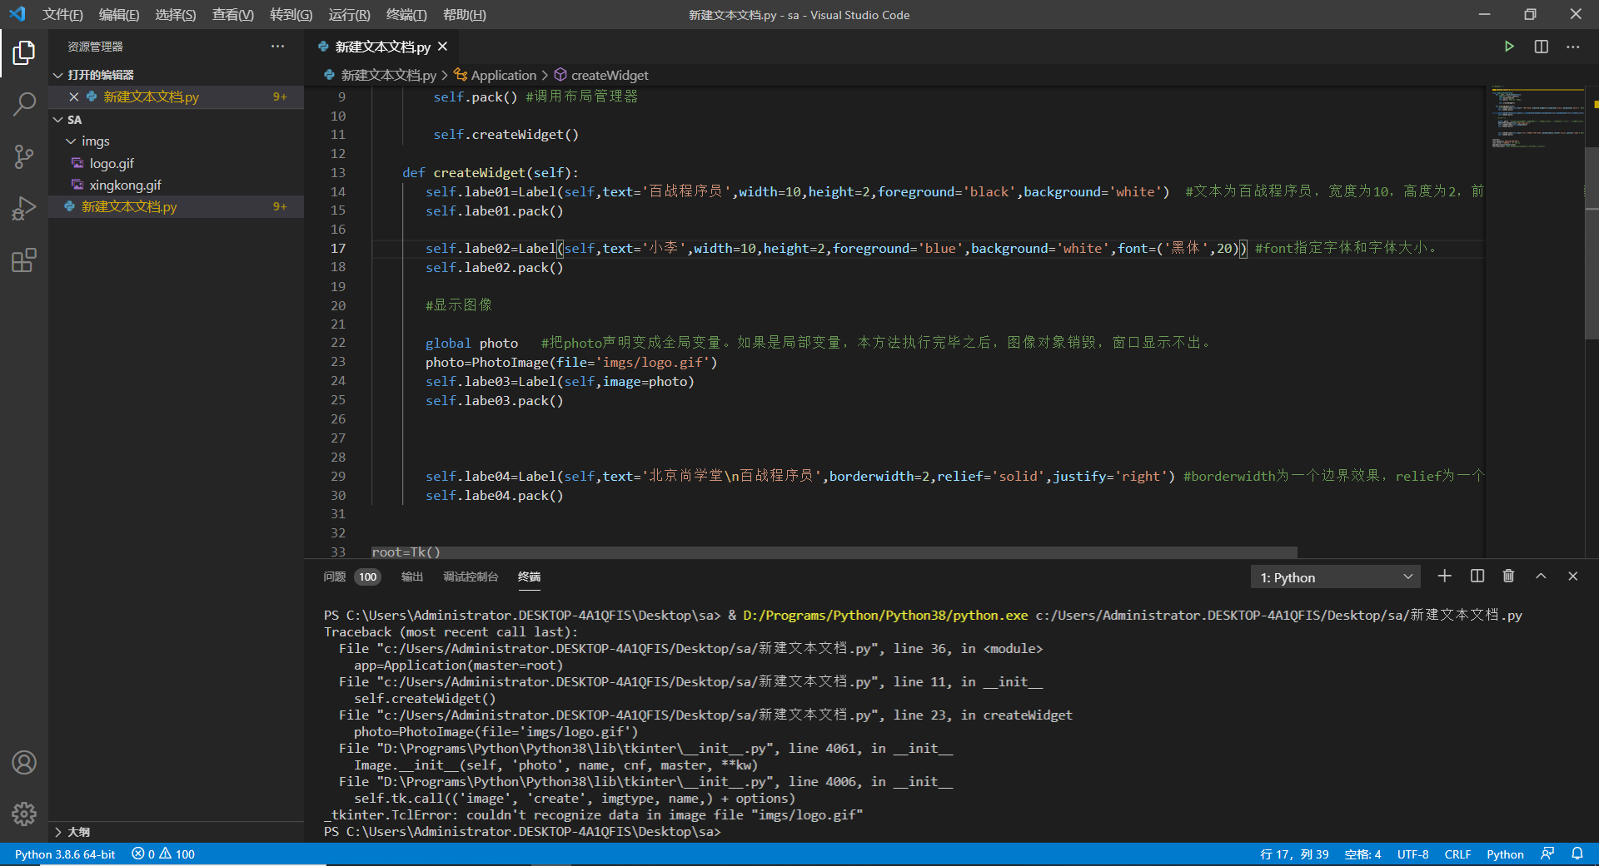Kill terminal with trash icon
The width and height of the screenshot is (1599, 866).
click(x=1508, y=576)
